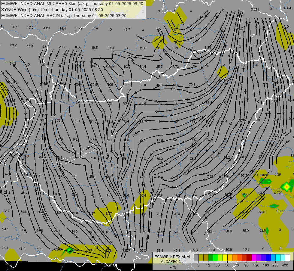Click the map value '99.1'

tap(143, 140)
